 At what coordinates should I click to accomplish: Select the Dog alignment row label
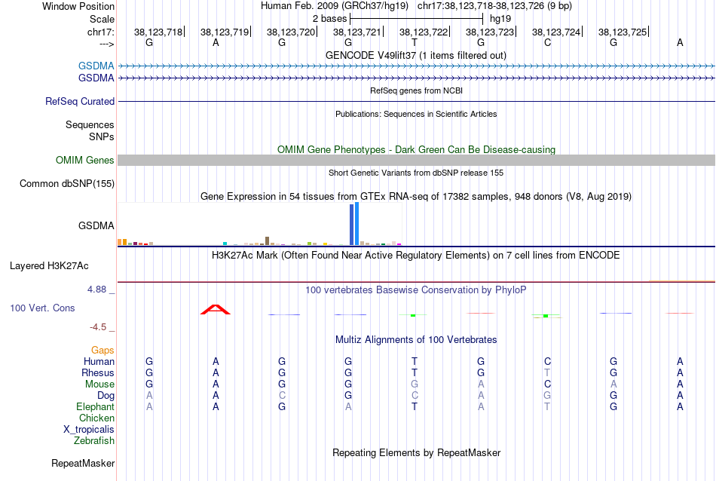click(106, 396)
